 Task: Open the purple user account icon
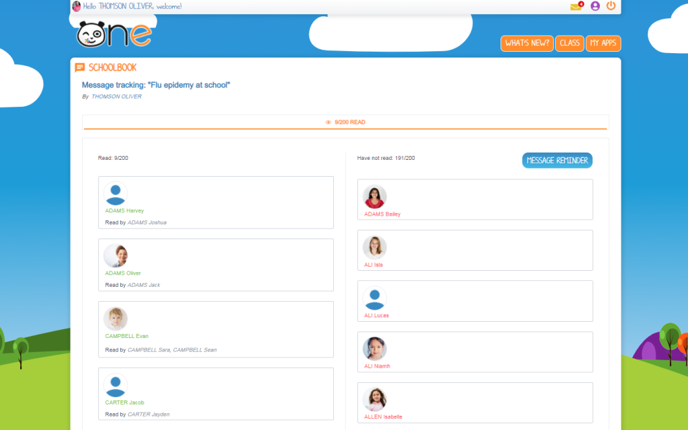pos(595,6)
